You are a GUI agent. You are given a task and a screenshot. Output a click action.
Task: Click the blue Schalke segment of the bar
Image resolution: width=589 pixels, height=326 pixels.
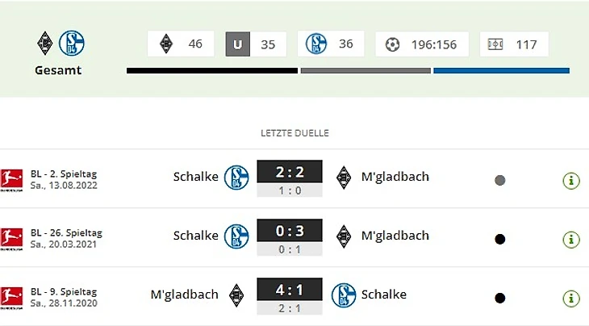tap(501, 71)
